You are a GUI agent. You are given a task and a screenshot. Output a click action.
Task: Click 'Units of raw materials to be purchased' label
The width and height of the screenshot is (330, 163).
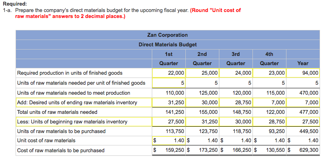click(x=61, y=131)
